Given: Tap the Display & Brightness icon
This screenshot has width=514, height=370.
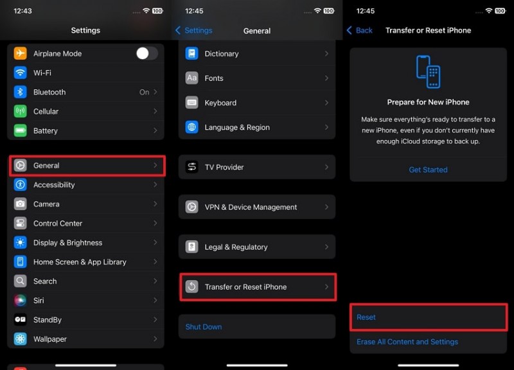Looking at the screenshot, I should (x=21, y=243).
